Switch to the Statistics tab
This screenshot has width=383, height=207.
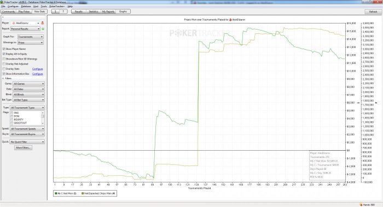[94, 11]
